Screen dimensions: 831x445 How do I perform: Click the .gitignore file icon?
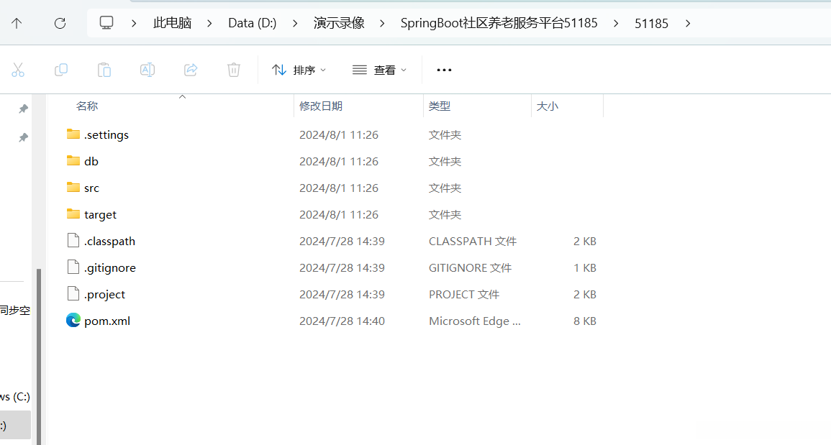pos(73,267)
